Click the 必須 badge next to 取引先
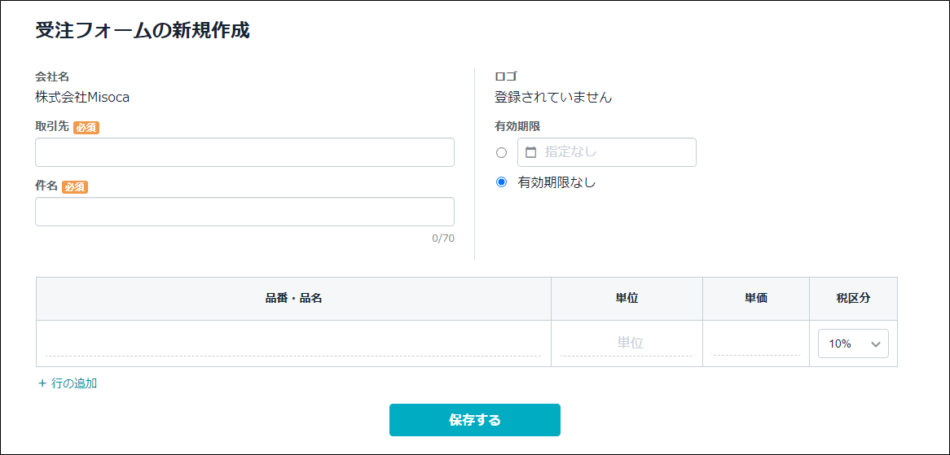Viewport: 950px width, 455px height. coord(86,128)
